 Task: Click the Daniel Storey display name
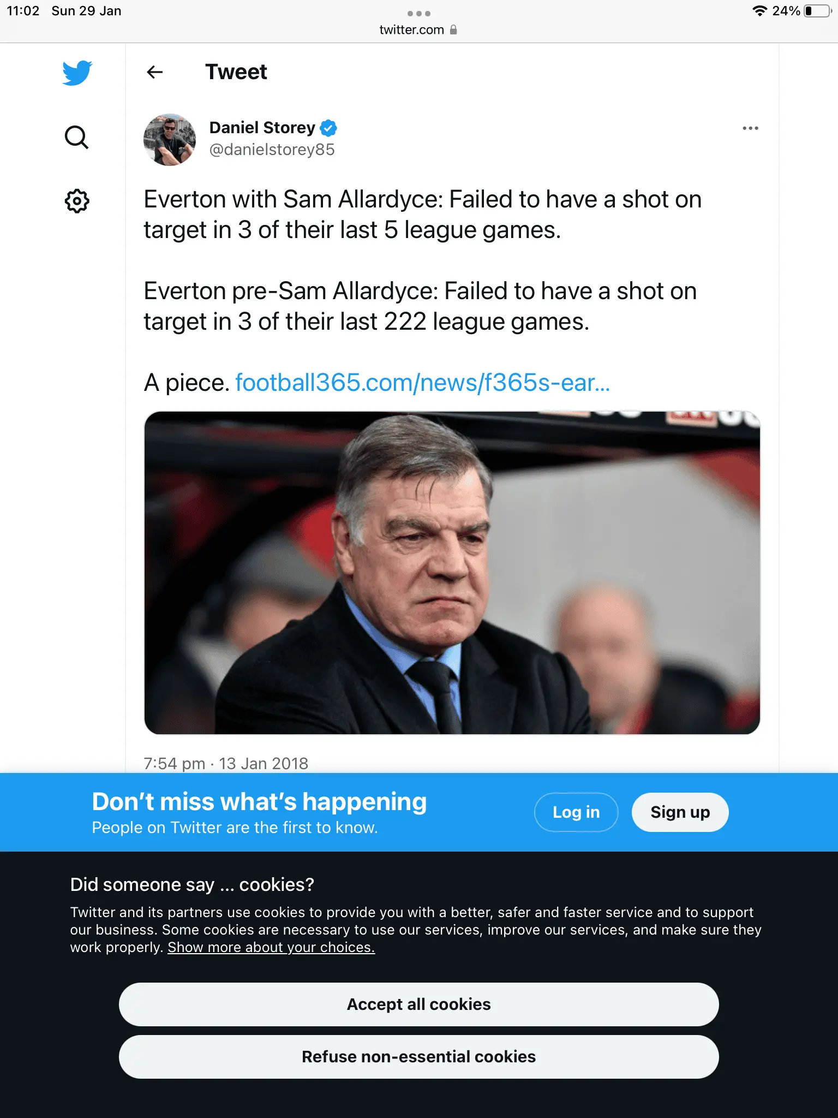pos(262,128)
